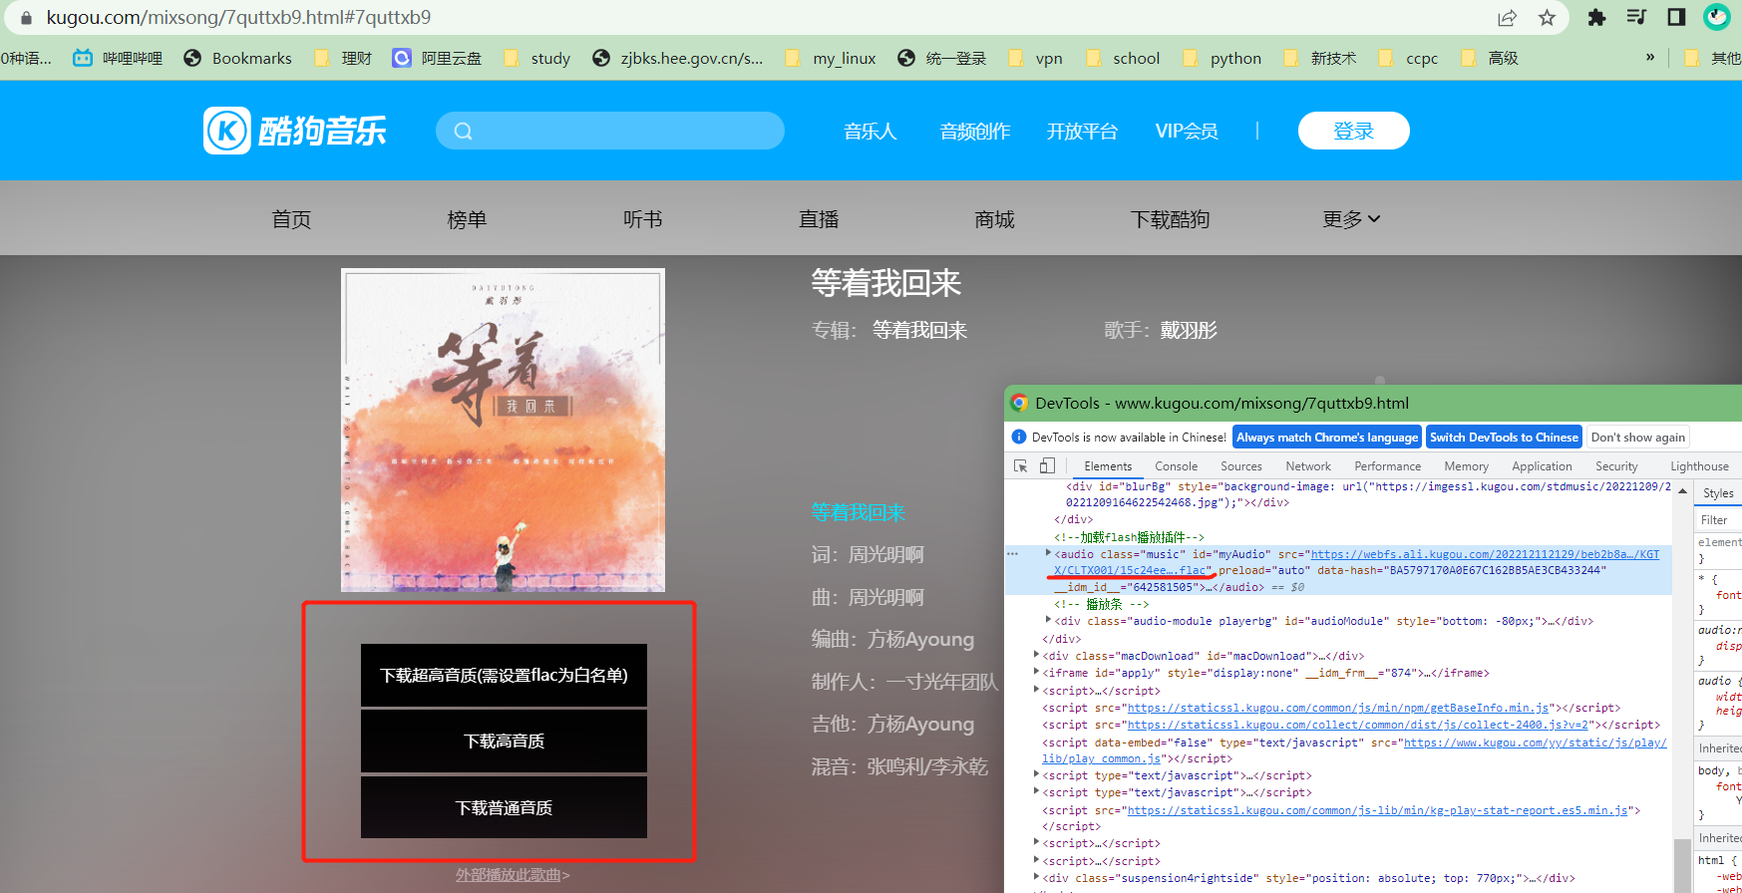Switch to the Sources tab
The width and height of the screenshot is (1742, 893).
coord(1240,466)
